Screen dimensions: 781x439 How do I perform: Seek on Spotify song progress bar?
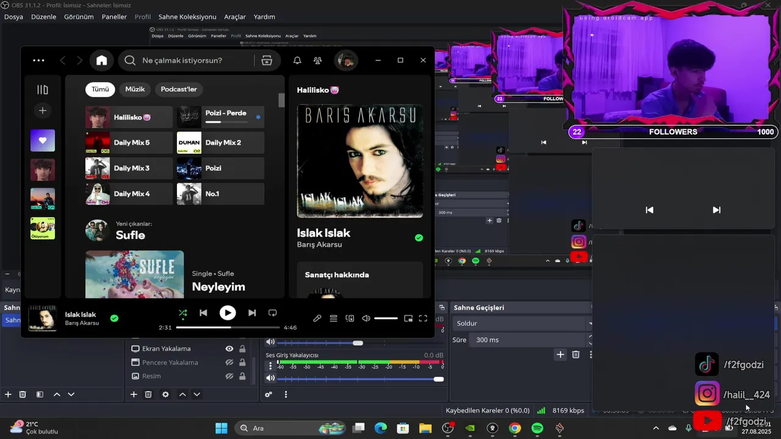228,327
